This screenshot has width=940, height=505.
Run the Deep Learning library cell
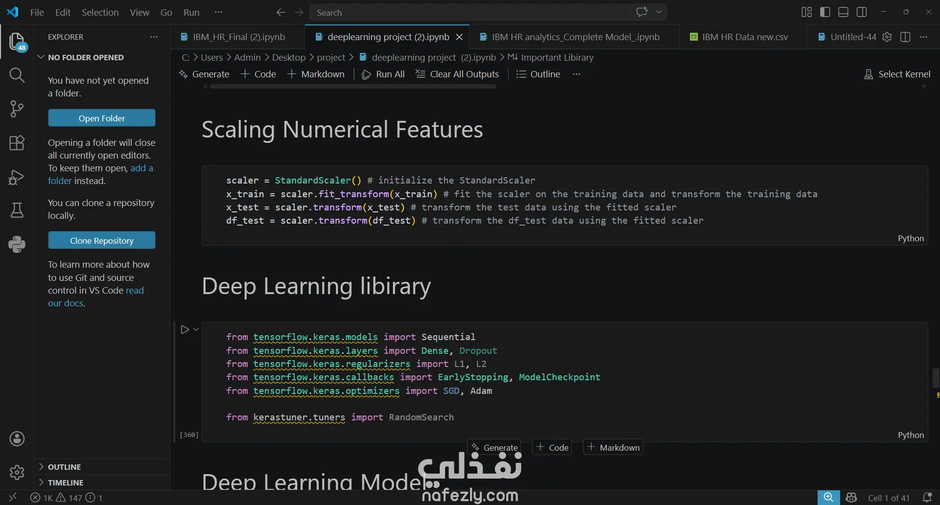click(185, 330)
